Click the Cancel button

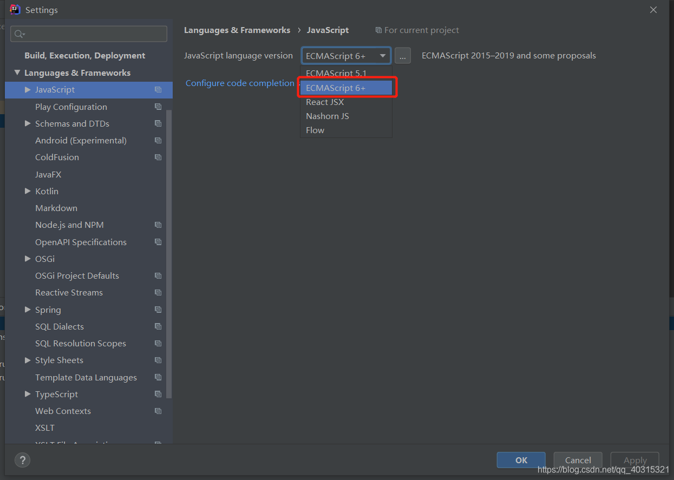pos(578,460)
